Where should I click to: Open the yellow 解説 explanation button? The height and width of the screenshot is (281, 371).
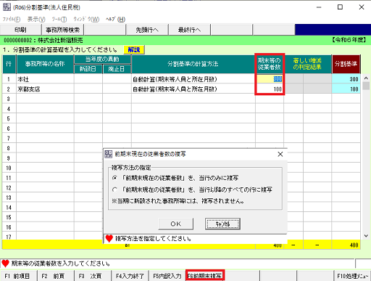click(x=134, y=49)
